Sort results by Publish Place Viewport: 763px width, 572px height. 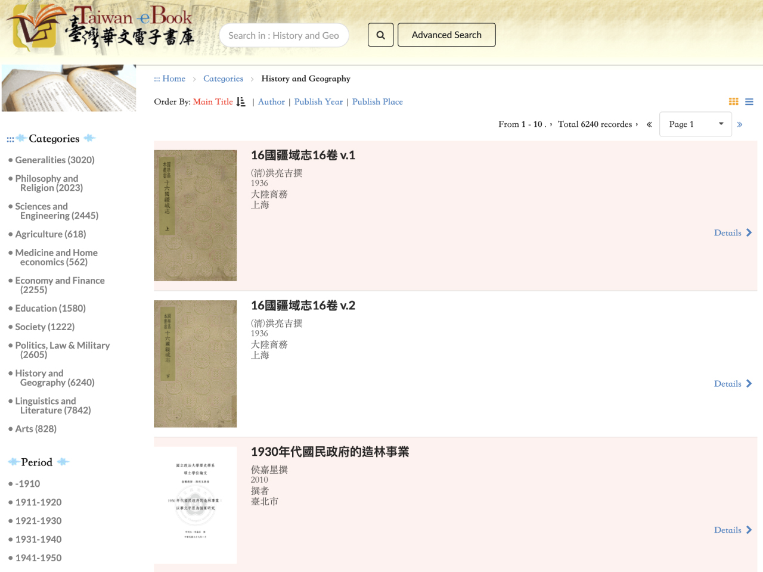click(377, 102)
